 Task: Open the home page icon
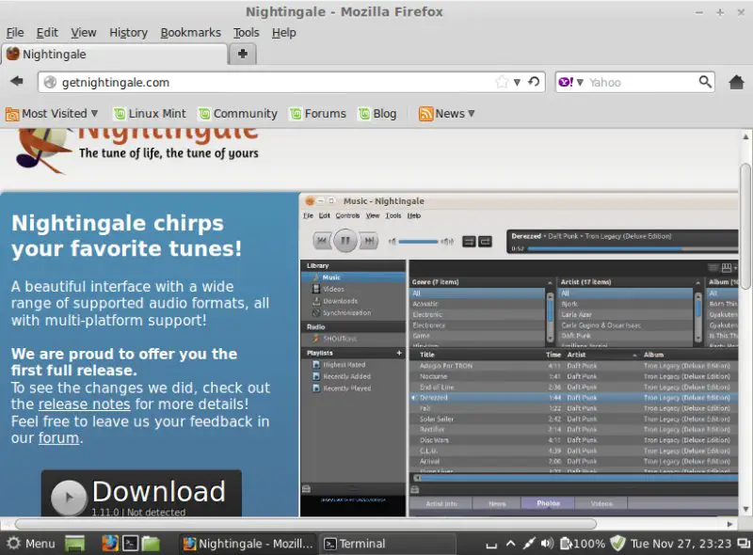pos(736,82)
